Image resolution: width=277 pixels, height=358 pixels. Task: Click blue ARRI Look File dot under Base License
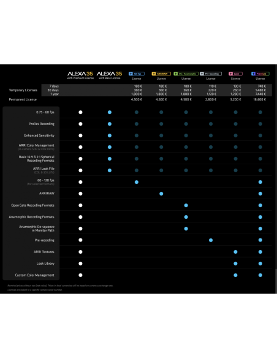pyautogui.click(x=110, y=170)
